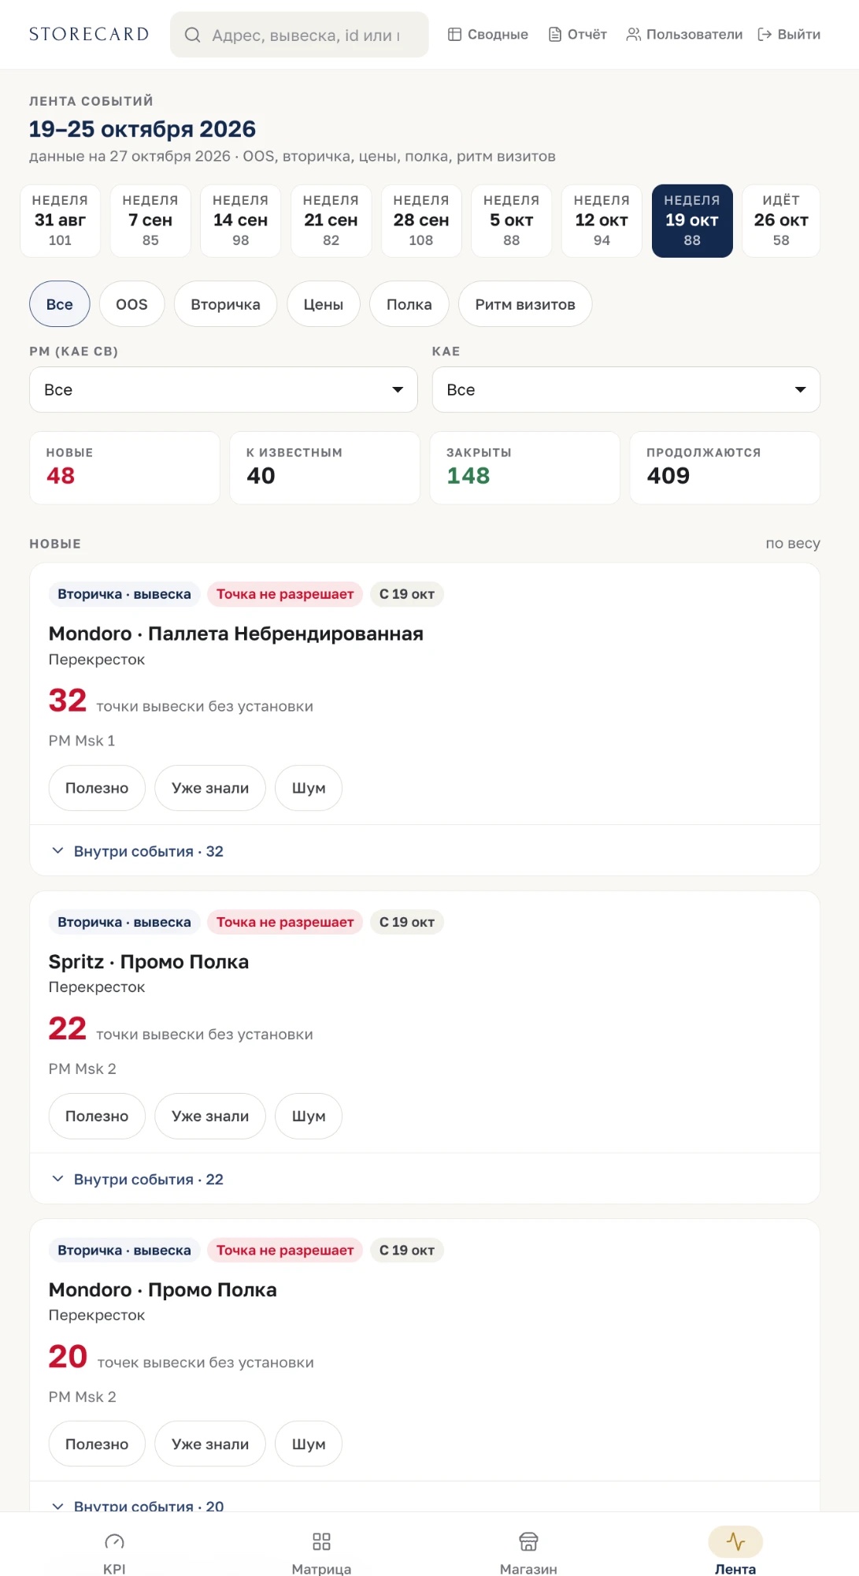Select week 5 окт
Screen dimensions: 859x1576
[x=511, y=221]
